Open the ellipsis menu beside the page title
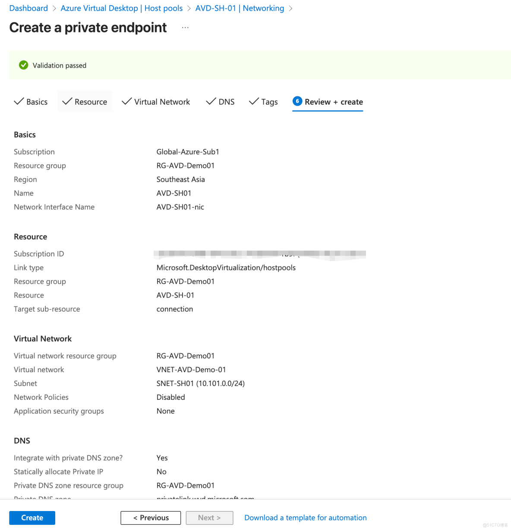 pos(185,27)
